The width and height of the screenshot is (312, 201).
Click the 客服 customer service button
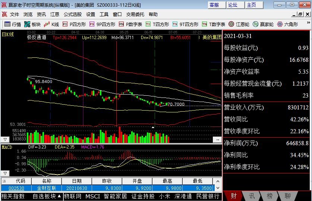(x=217, y=5)
